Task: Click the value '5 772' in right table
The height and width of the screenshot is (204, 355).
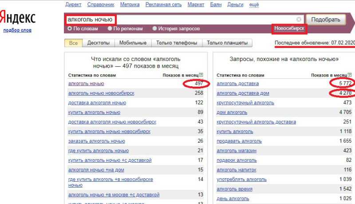Action: 345,84
